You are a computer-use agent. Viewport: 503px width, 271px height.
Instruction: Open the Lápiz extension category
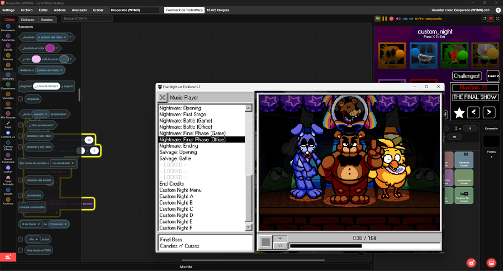click(x=8, y=125)
